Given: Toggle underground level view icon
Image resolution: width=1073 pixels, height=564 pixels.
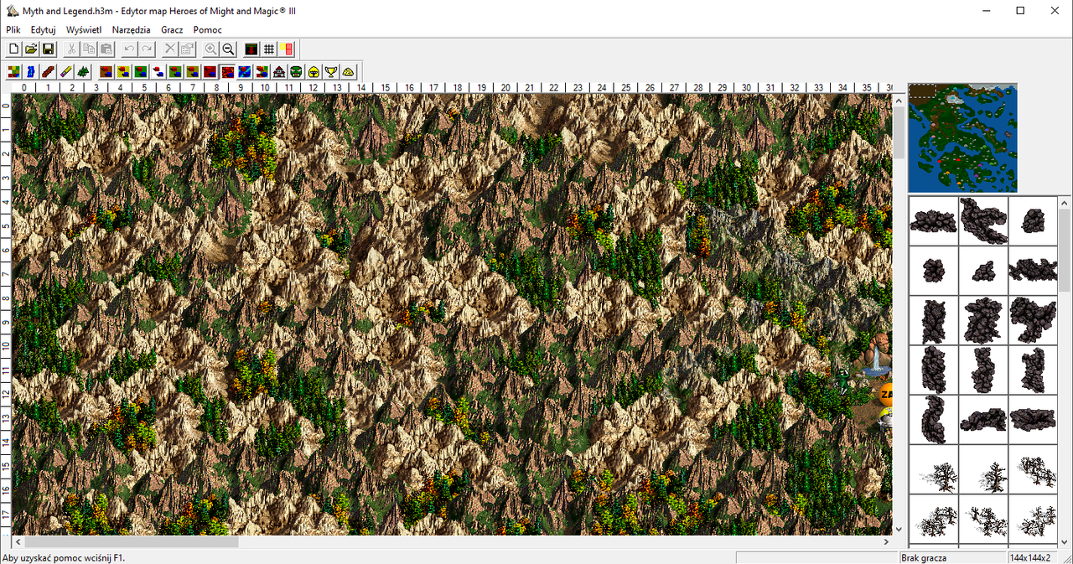Looking at the screenshot, I should pos(251,49).
